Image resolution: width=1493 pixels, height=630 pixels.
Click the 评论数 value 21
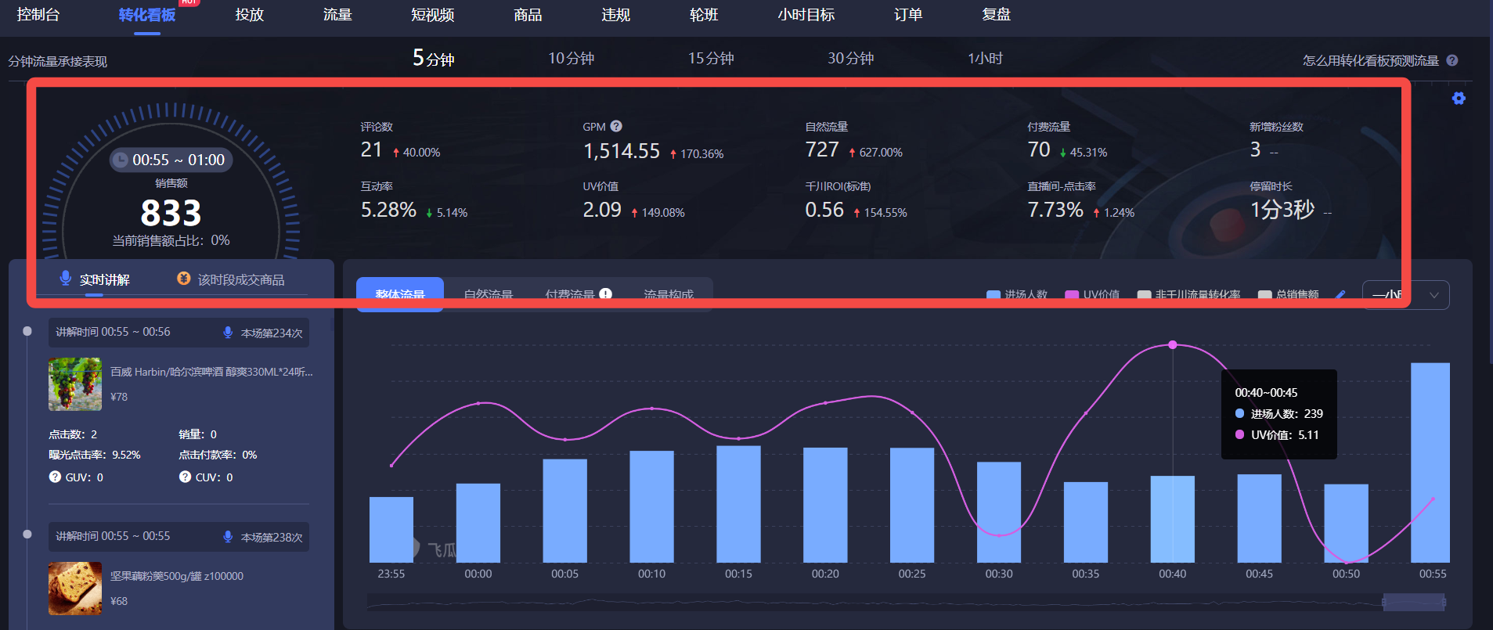click(371, 149)
